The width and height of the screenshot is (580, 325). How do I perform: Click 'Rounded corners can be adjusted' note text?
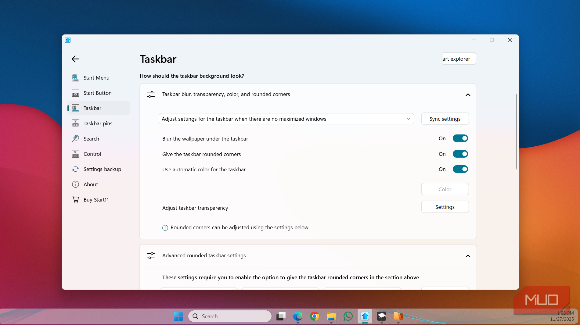tap(240, 228)
